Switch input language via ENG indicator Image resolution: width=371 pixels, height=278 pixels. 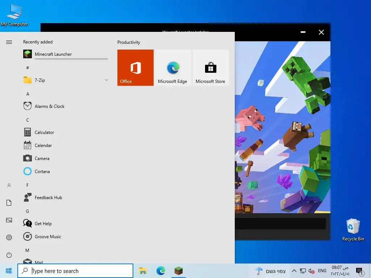tap(322, 271)
